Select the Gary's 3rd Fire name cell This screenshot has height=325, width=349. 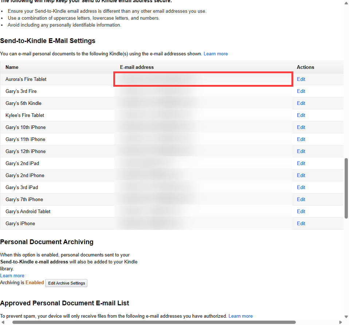click(57, 91)
